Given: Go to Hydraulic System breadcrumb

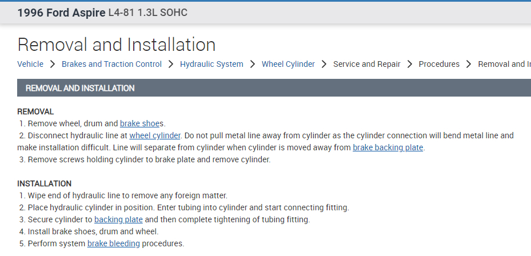Looking at the screenshot, I should [211, 64].
